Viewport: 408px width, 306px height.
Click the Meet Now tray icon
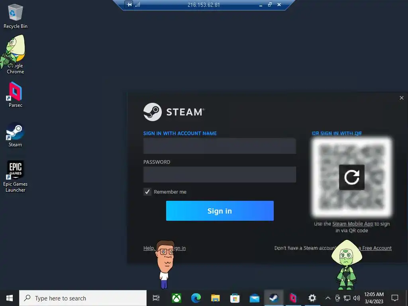tap(337, 298)
